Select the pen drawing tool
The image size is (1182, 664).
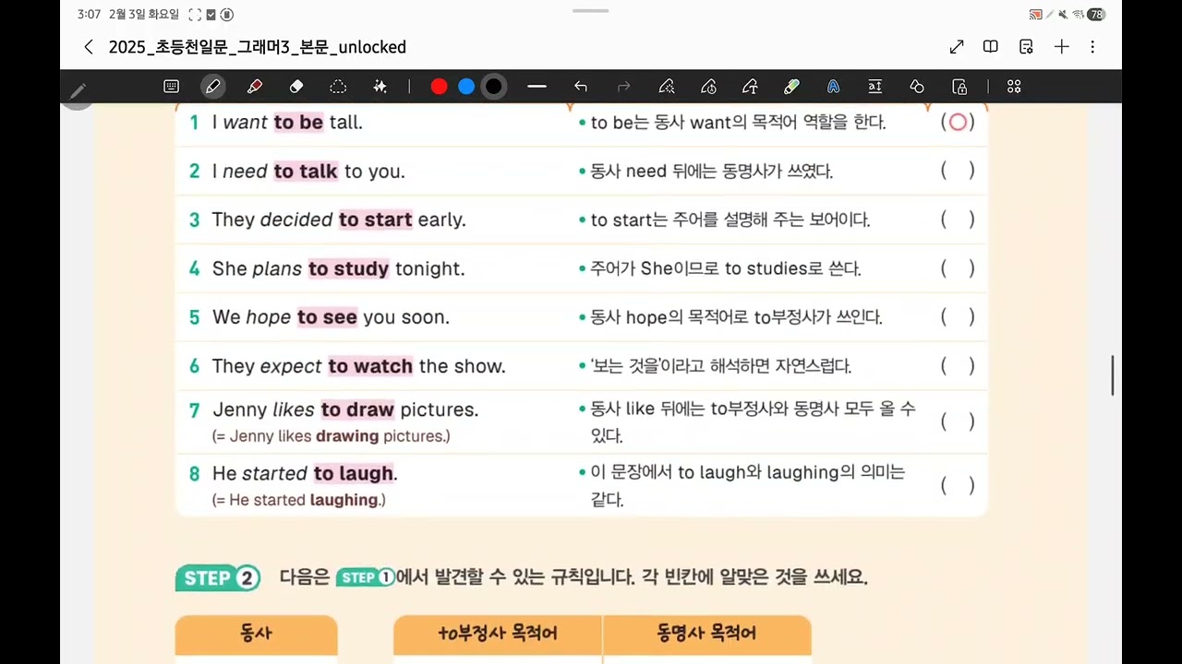coord(213,87)
